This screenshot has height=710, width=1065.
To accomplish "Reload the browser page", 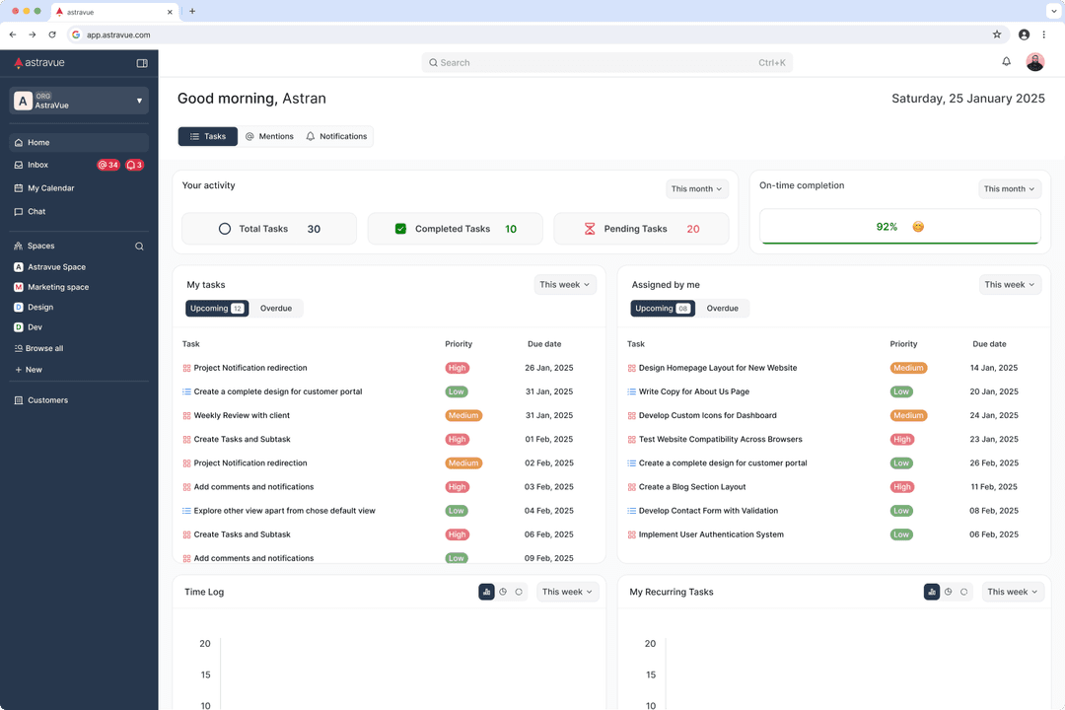I will click(x=52, y=35).
